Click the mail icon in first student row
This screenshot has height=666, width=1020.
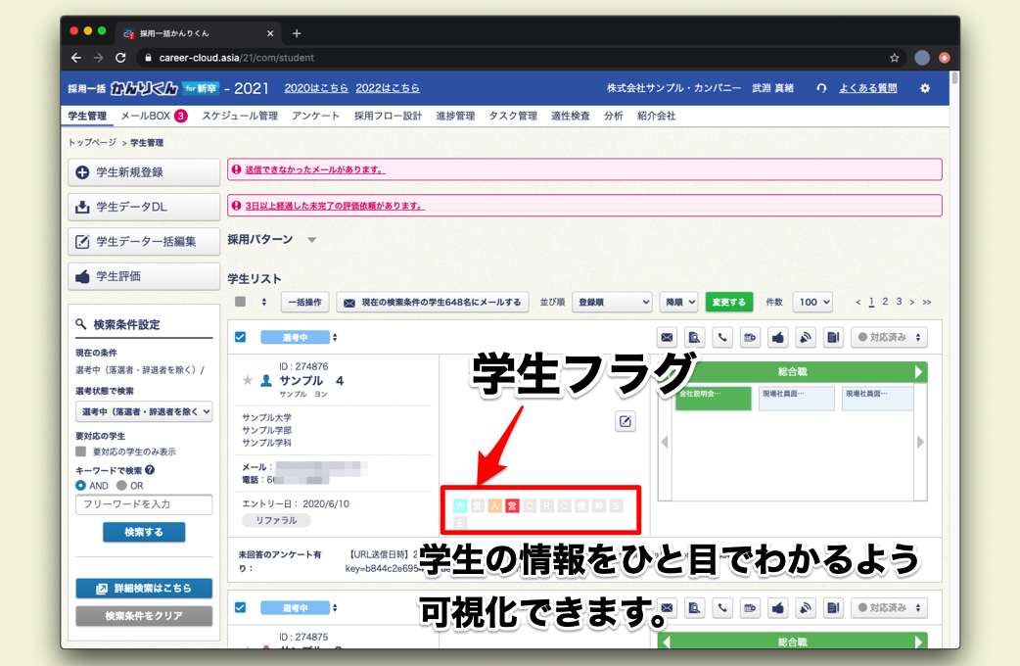click(667, 337)
